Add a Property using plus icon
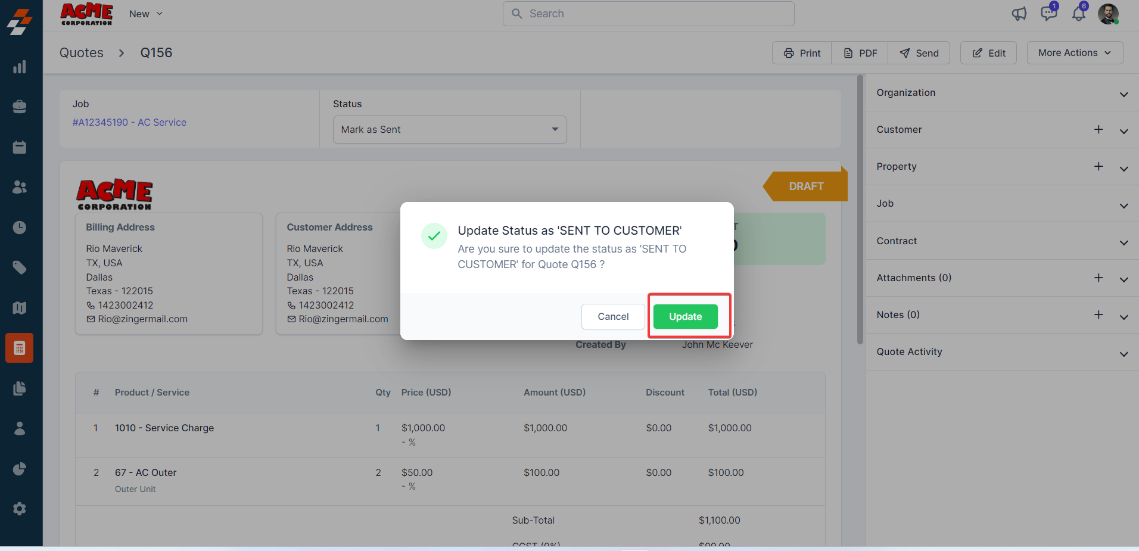Viewport: 1139px width, 551px height. 1098,166
